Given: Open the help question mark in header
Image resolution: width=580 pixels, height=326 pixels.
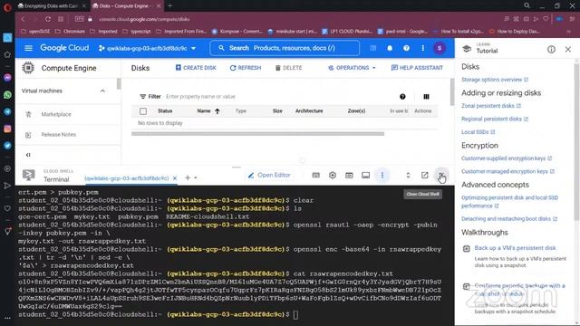Looking at the screenshot, I should click(406, 48).
